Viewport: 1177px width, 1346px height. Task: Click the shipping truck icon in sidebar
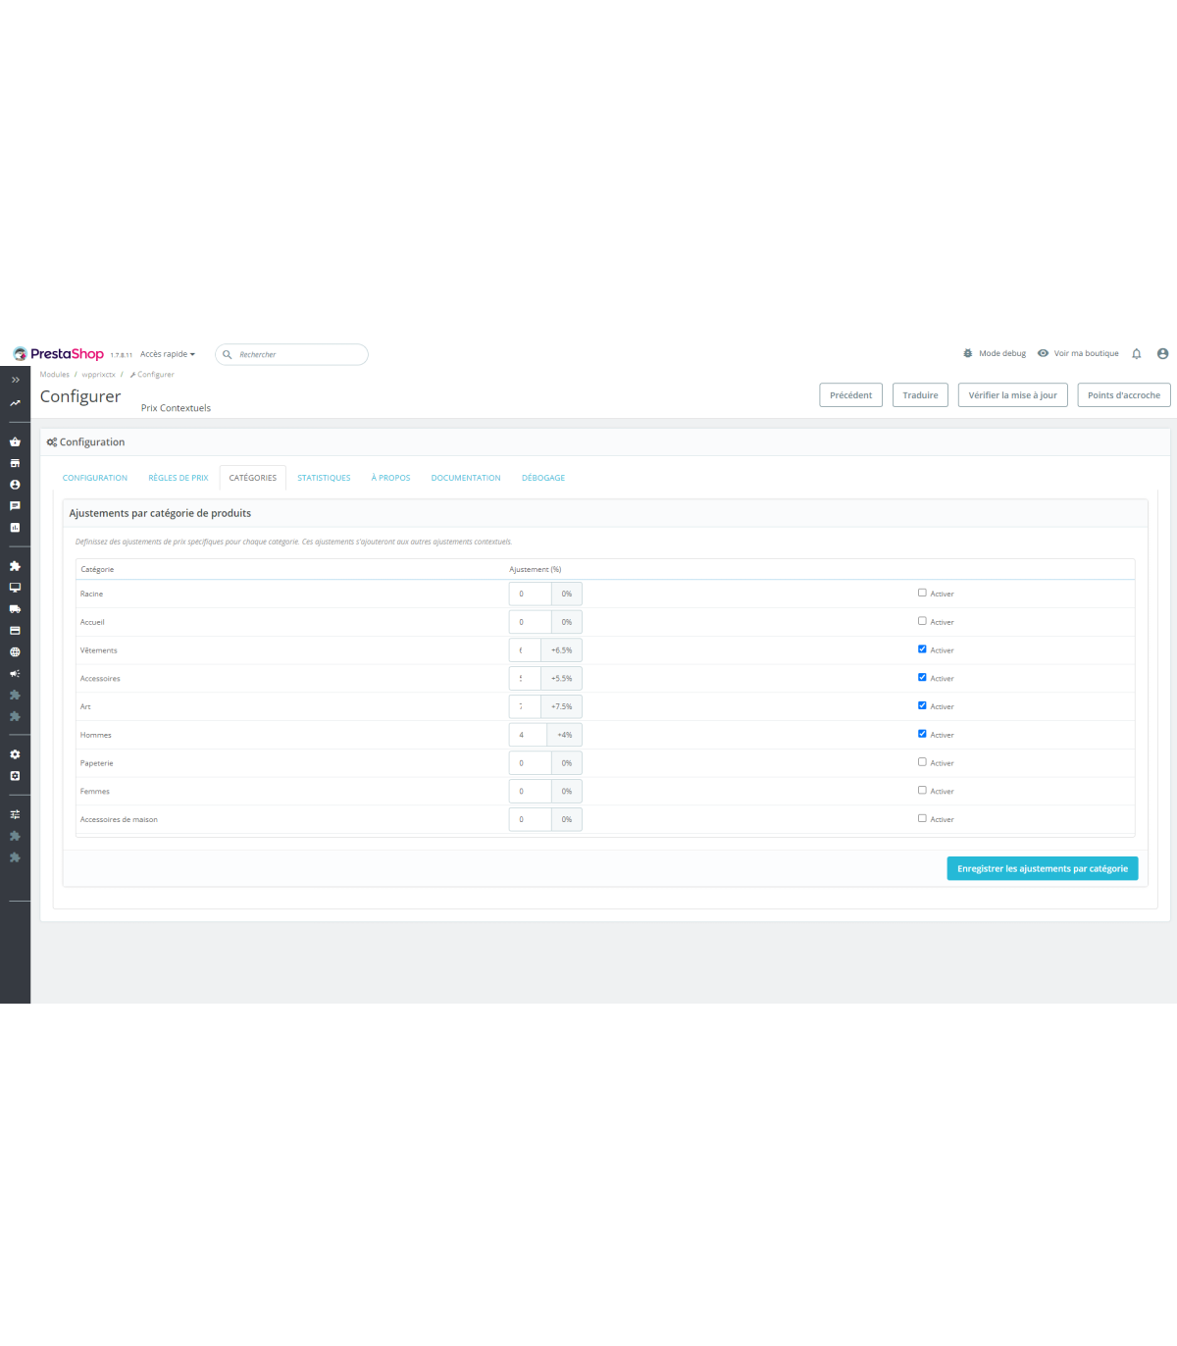[x=15, y=609]
